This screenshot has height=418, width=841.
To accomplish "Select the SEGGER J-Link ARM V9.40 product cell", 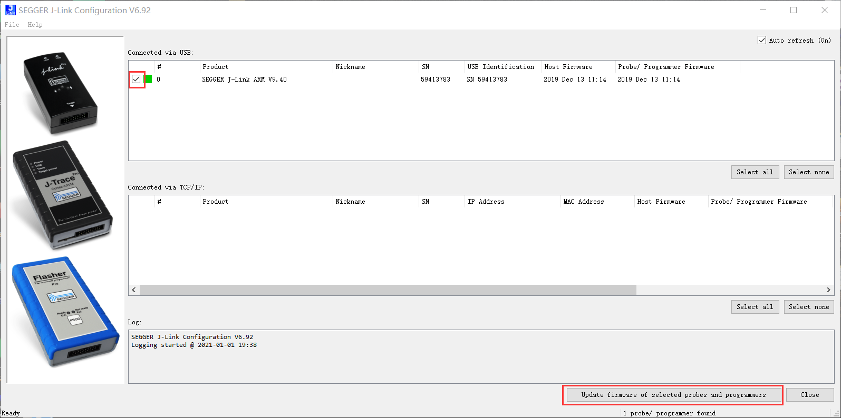I will [x=244, y=79].
